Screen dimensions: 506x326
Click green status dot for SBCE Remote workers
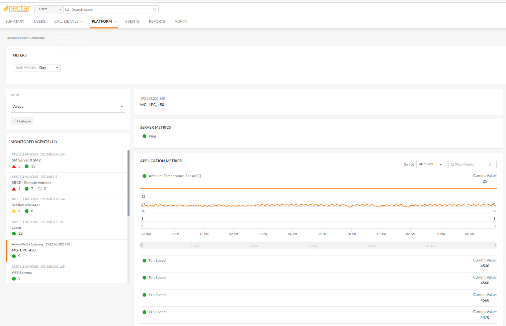(x=27, y=189)
